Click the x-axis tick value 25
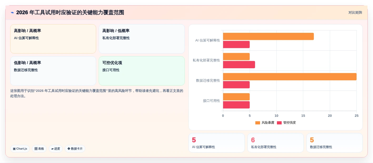Viewport: 373px width, 163px height. (356, 116)
